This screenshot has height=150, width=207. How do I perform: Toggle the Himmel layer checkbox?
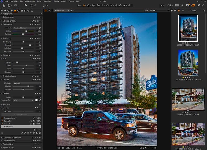coord(2,124)
